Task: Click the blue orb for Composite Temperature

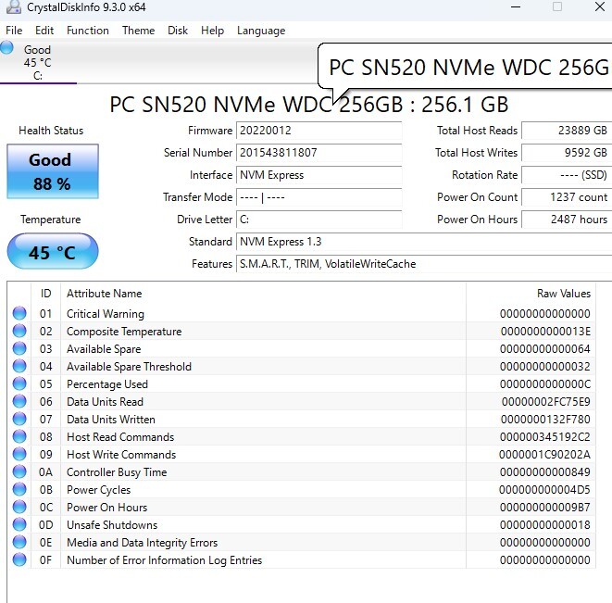Action: click(19, 332)
